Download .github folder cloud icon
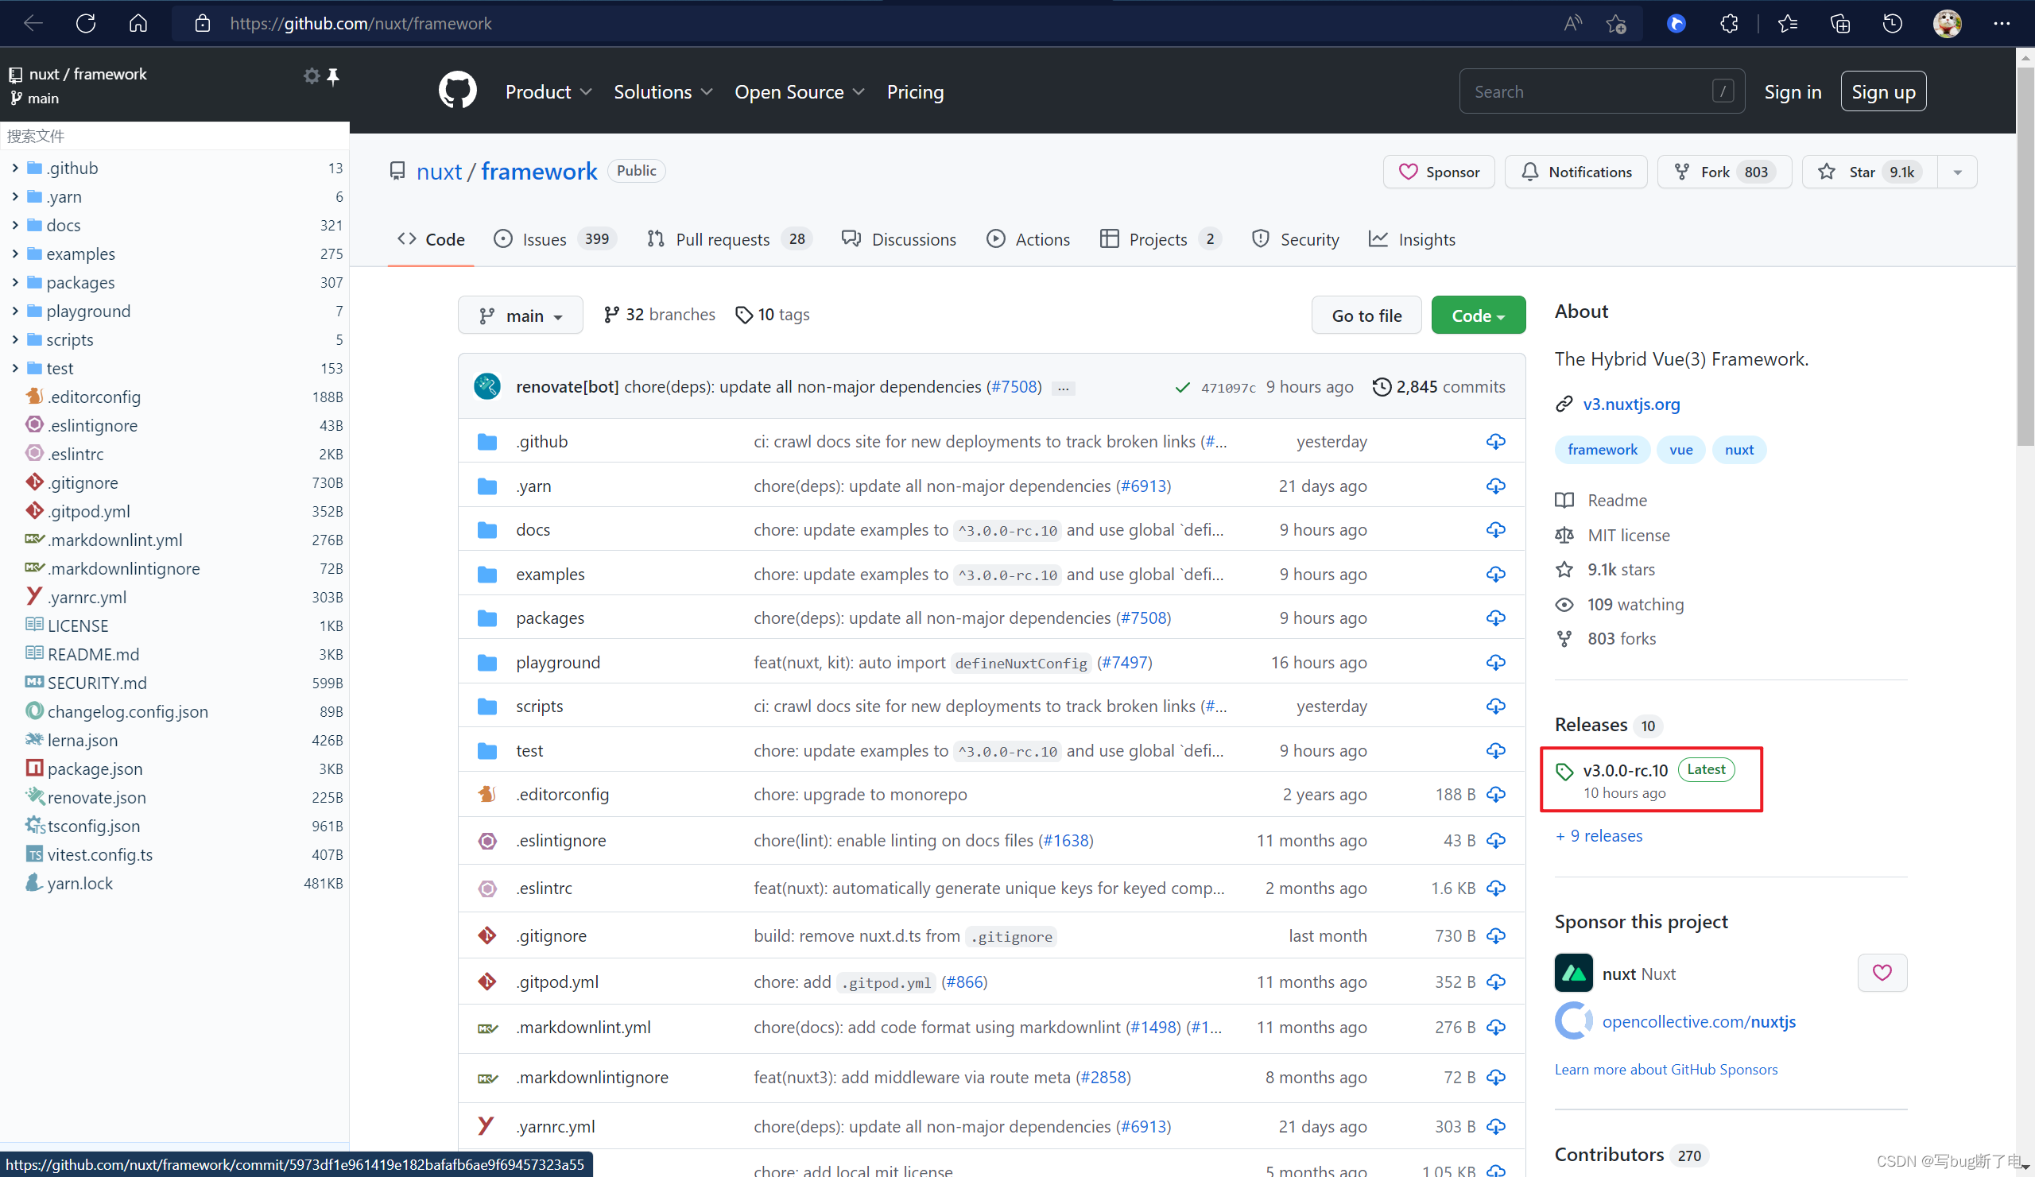The width and height of the screenshot is (2035, 1177). click(1495, 442)
